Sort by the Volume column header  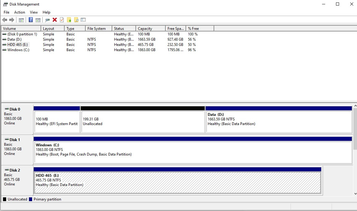click(x=21, y=29)
